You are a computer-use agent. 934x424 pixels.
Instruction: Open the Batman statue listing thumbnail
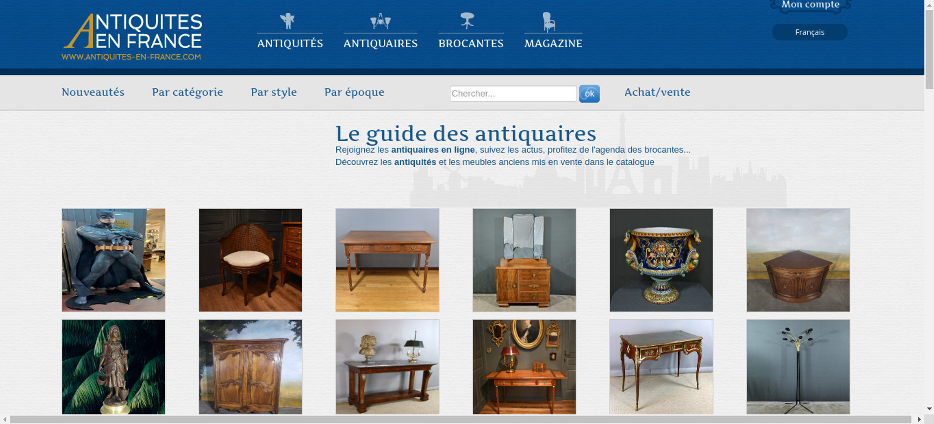point(113,260)
